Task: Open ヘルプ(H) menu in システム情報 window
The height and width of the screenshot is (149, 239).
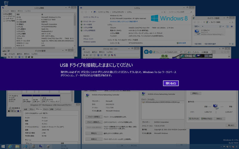Action: pyautogui.click(x=27, y=11)
